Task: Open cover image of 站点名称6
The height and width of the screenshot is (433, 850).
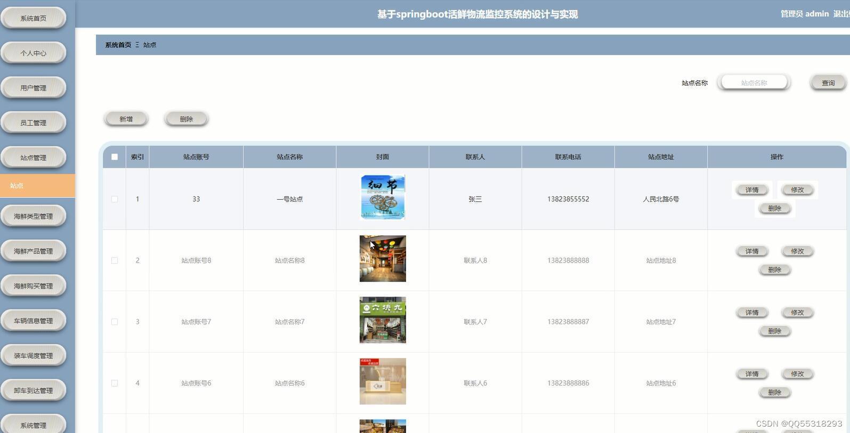Action: click(383, 381)
